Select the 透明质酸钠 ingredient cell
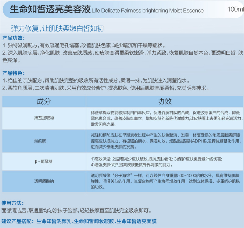Screen dimensions: 244x228 44,181
